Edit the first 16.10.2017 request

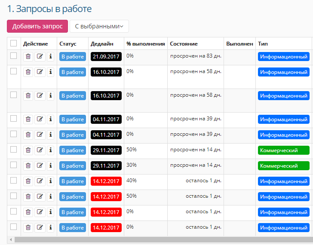pyautogui.click(x=40, y=72)
